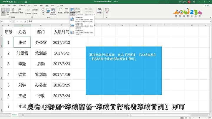Click the Hide window button
The width and height of the screenshot is (212, 119).
click(78, 12)
